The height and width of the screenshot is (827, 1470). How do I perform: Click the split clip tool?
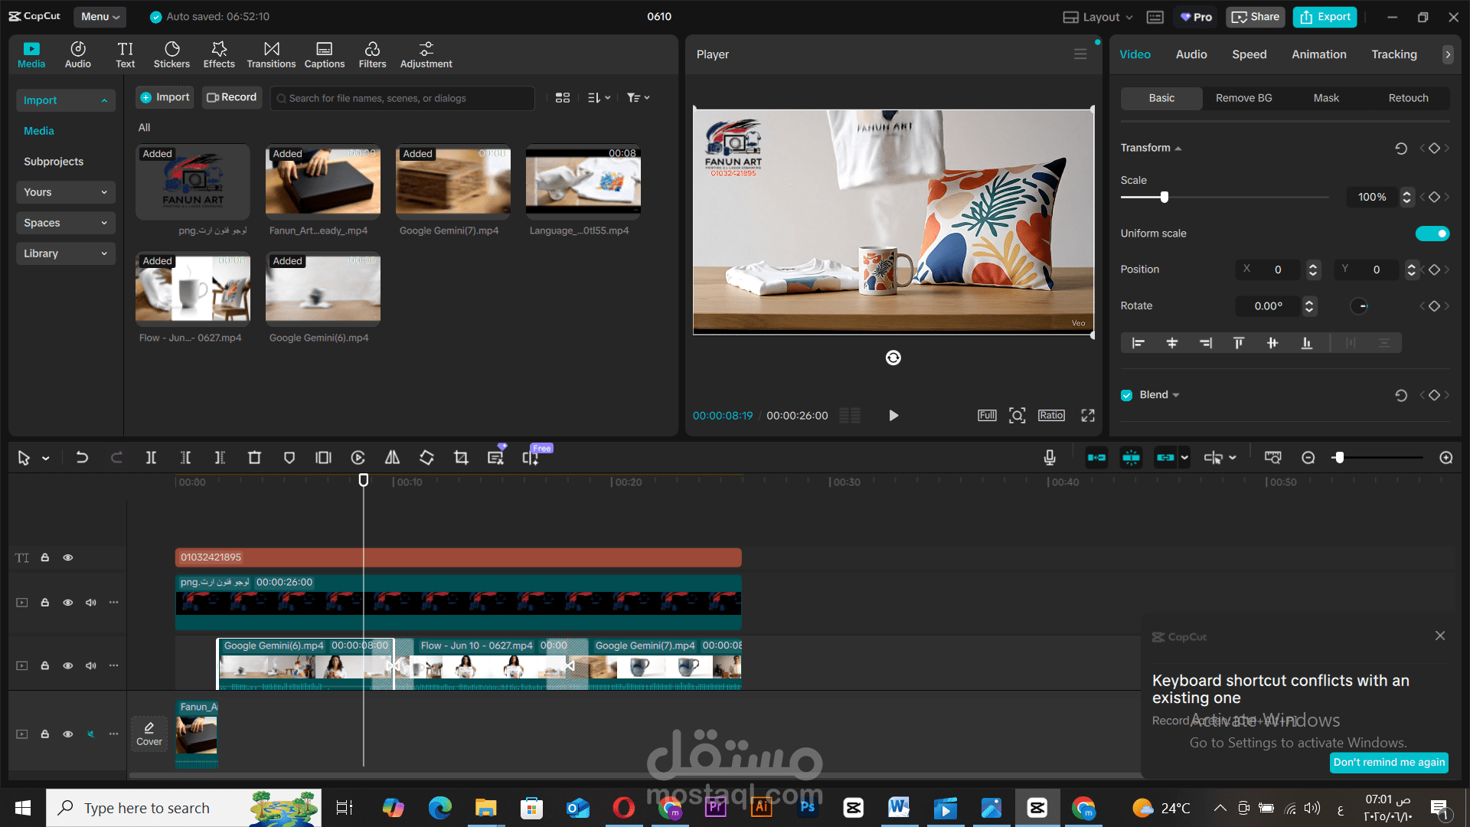pos(151,458)
